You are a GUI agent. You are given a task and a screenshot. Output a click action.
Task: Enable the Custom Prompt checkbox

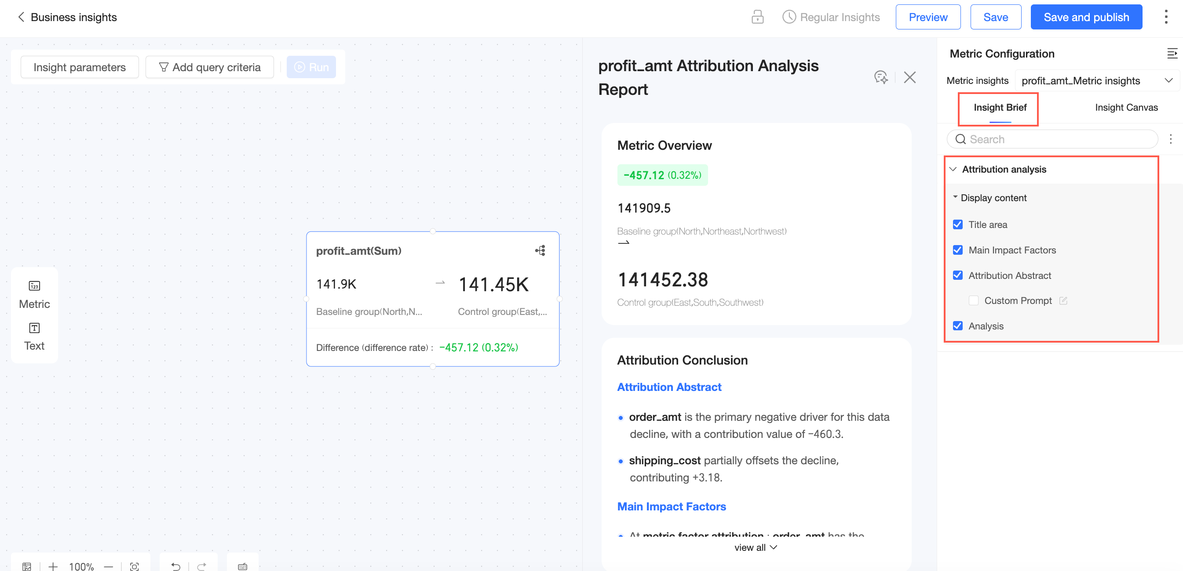pos(973,300)
